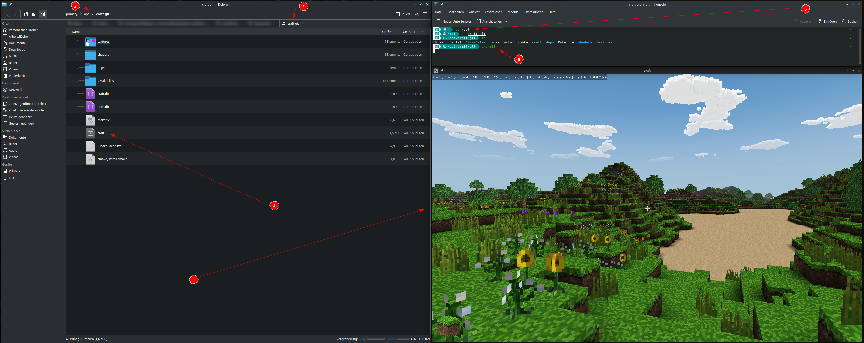Click the opt breadcrumb in path bar

86,14
